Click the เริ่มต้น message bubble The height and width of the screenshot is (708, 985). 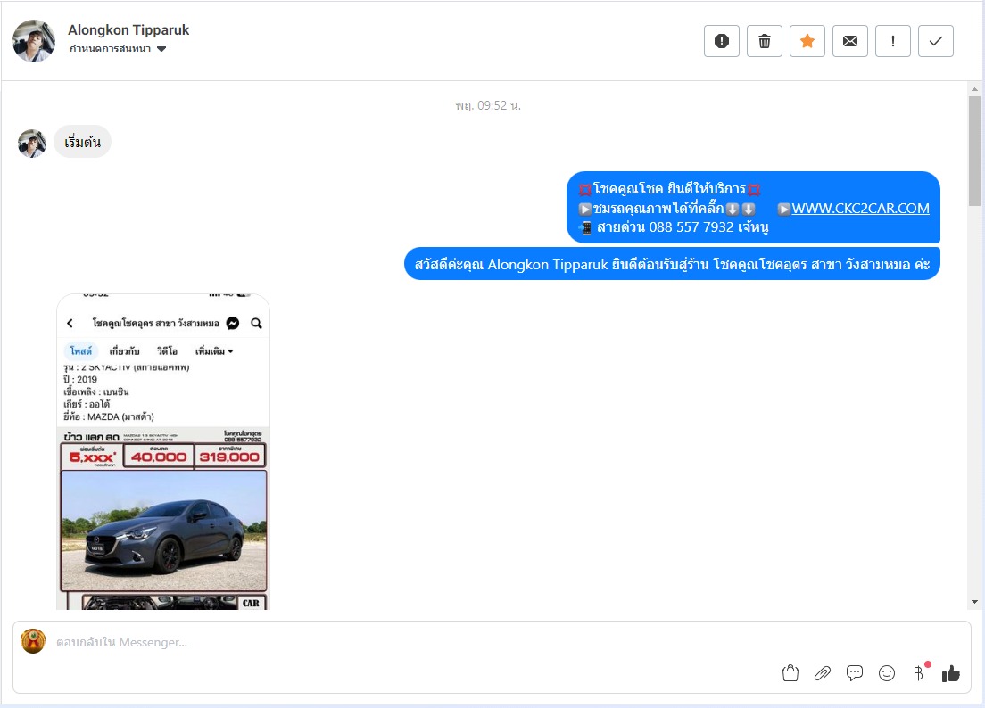click(82, 142)
